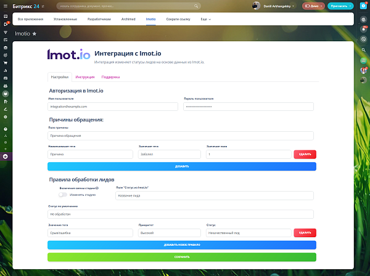
Task: Open chat with red-haired avatar in right panel
Action: click(364, 70)
